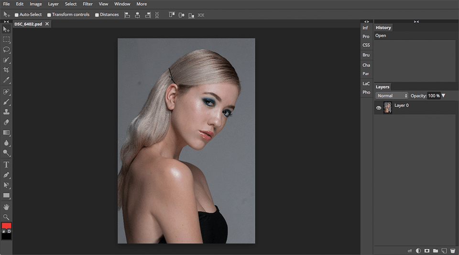This screenshot has height=255, width=459.
Task: Select the Lasso tool
Action: 7,50
